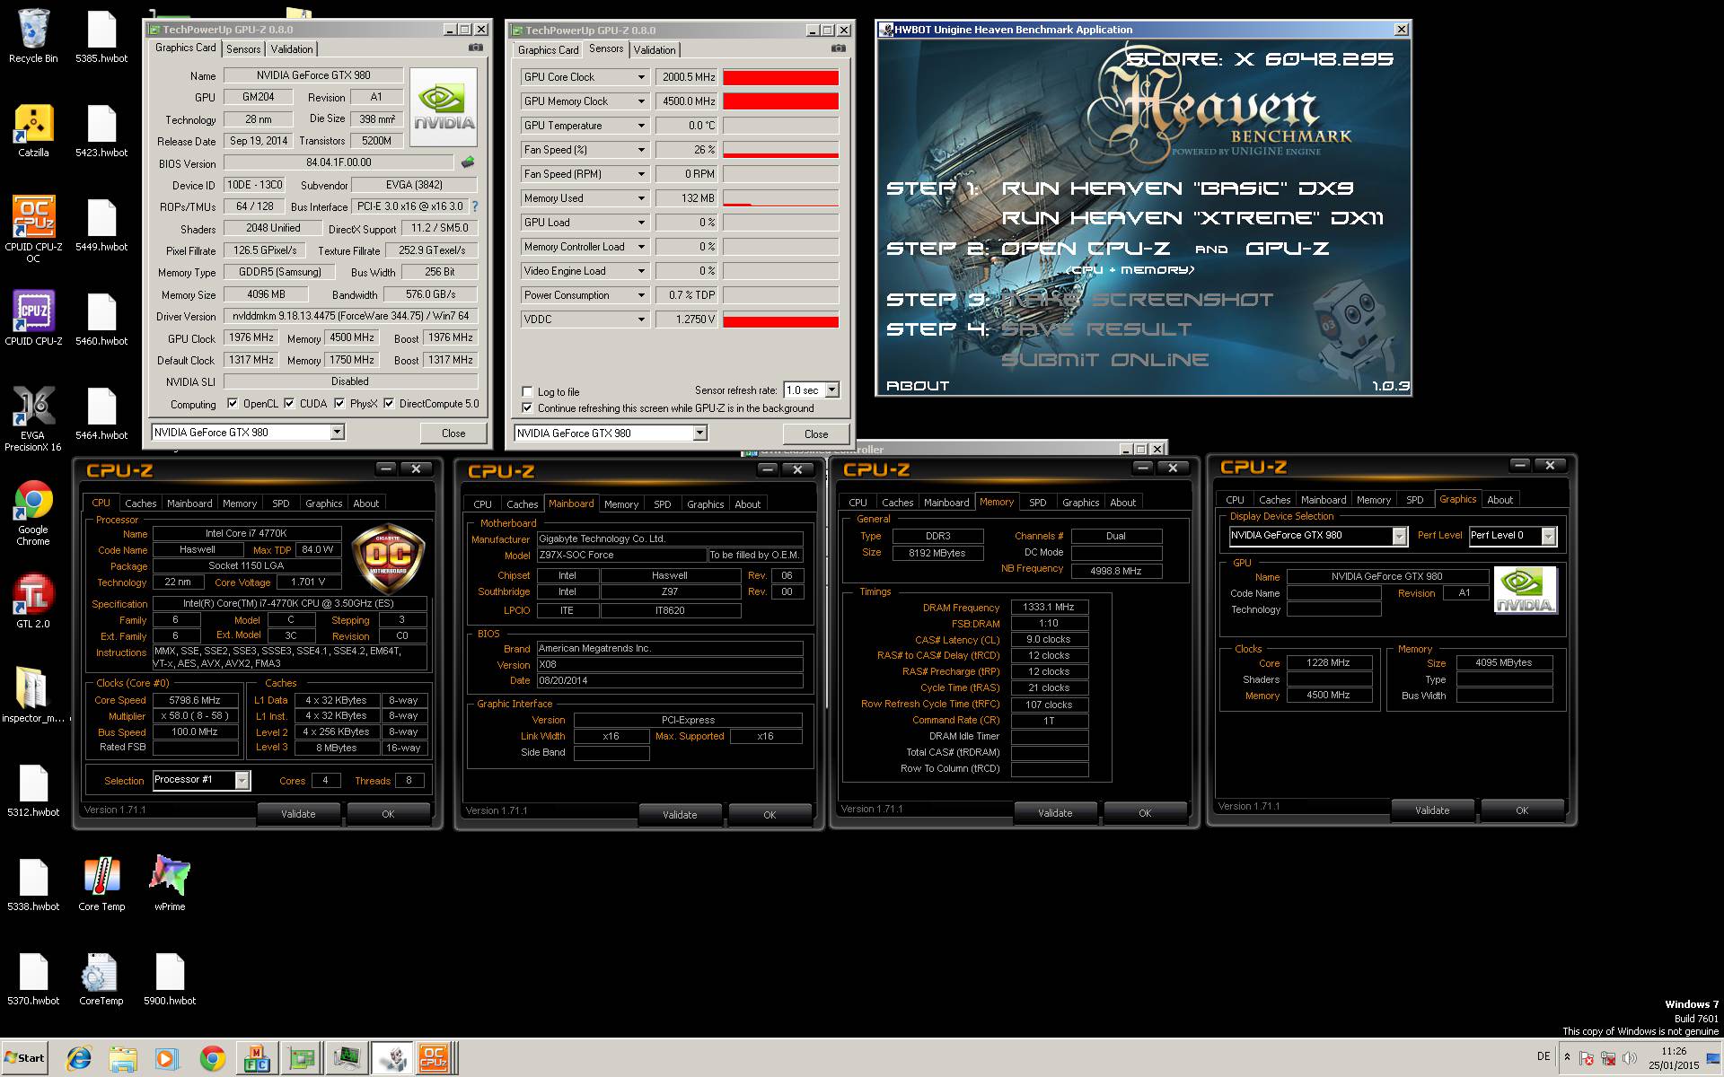This screenshot has height=1077, width=1724.
Task: Click the VDDC red sensor graph
Action: 780,320
